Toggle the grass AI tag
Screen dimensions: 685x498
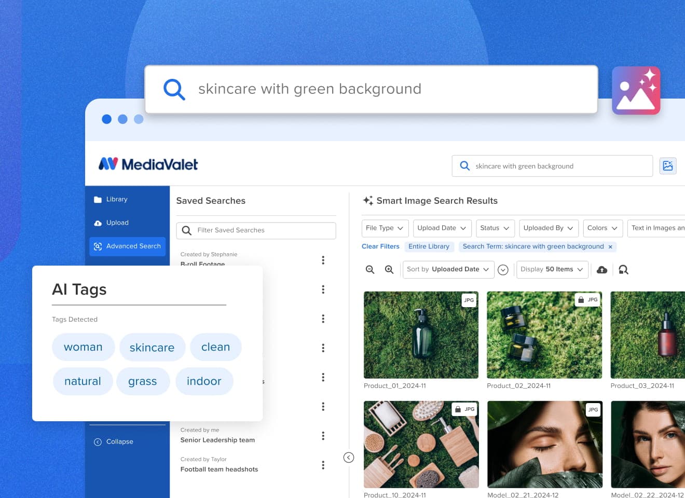click(143, 381)
